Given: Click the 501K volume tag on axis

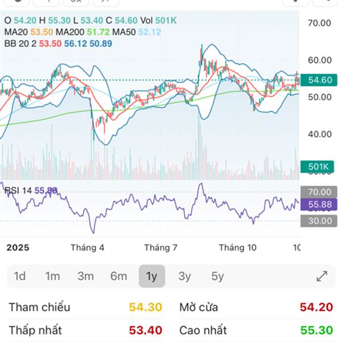Looking at the screenshot, I should pos(319,167).
